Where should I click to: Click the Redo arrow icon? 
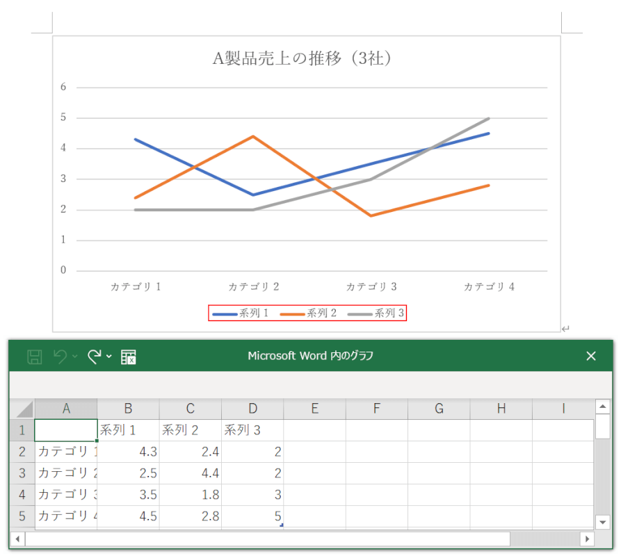[x=95, y=357]
